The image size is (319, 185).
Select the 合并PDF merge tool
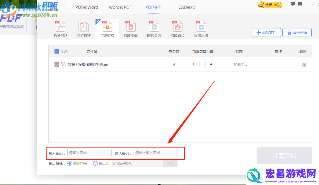tap(83, 29)
